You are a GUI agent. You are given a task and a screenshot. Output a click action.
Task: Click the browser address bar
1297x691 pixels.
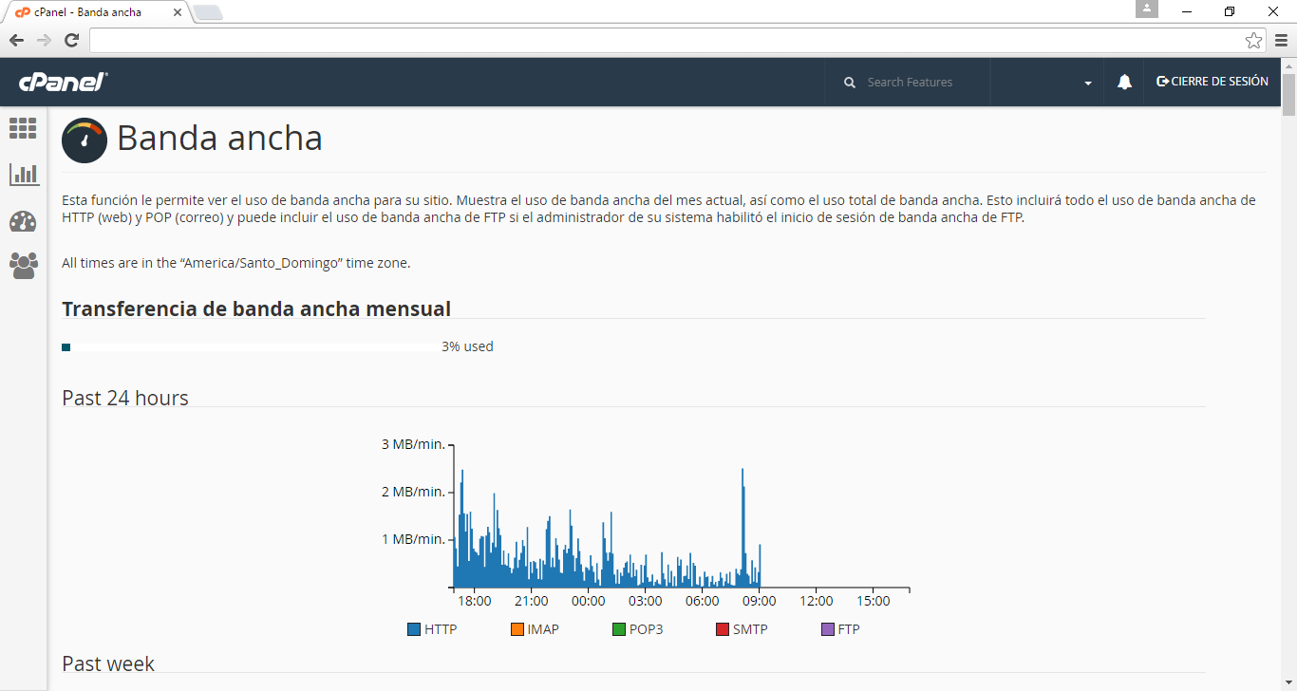coord(665,40)
